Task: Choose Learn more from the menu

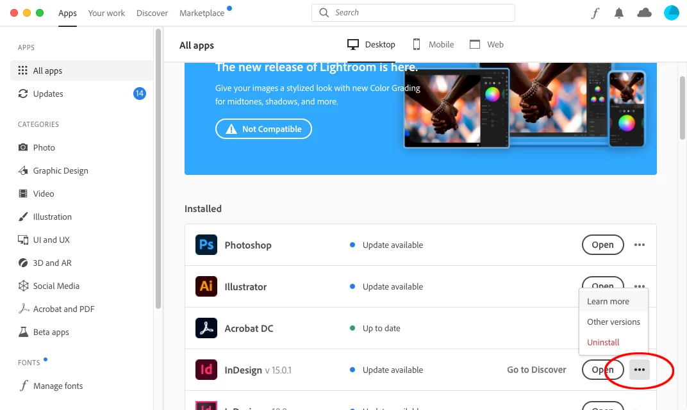Action: pyautogui.click(x=613, y=301)
